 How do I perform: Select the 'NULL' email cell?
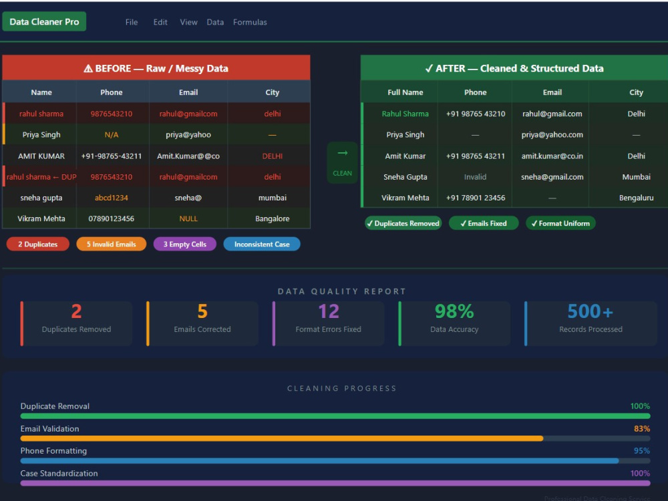coord(188,218)
